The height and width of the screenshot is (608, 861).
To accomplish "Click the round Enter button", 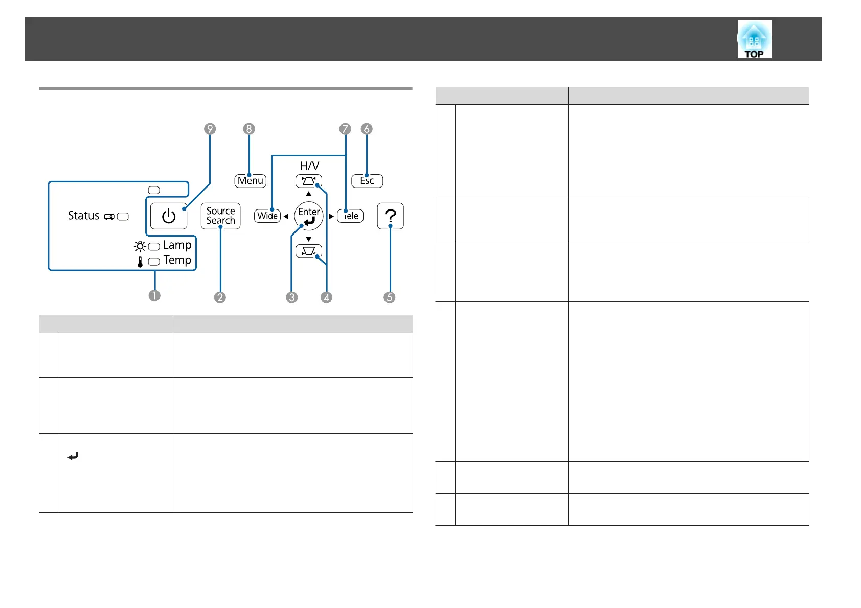I will (309, 216).
